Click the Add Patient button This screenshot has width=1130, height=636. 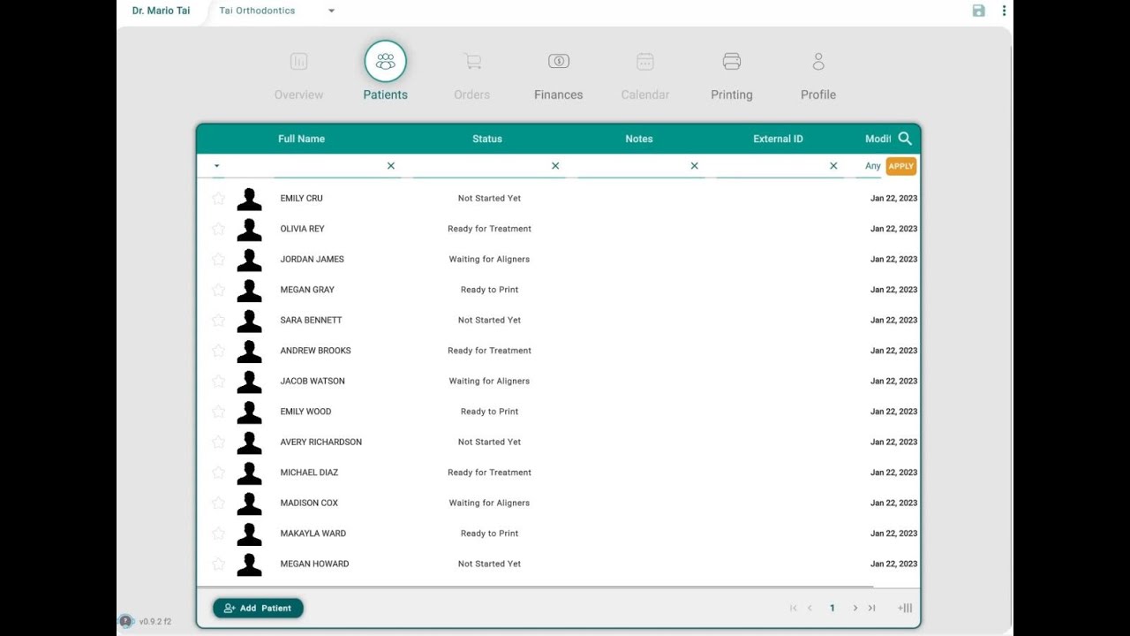[258, 608]
